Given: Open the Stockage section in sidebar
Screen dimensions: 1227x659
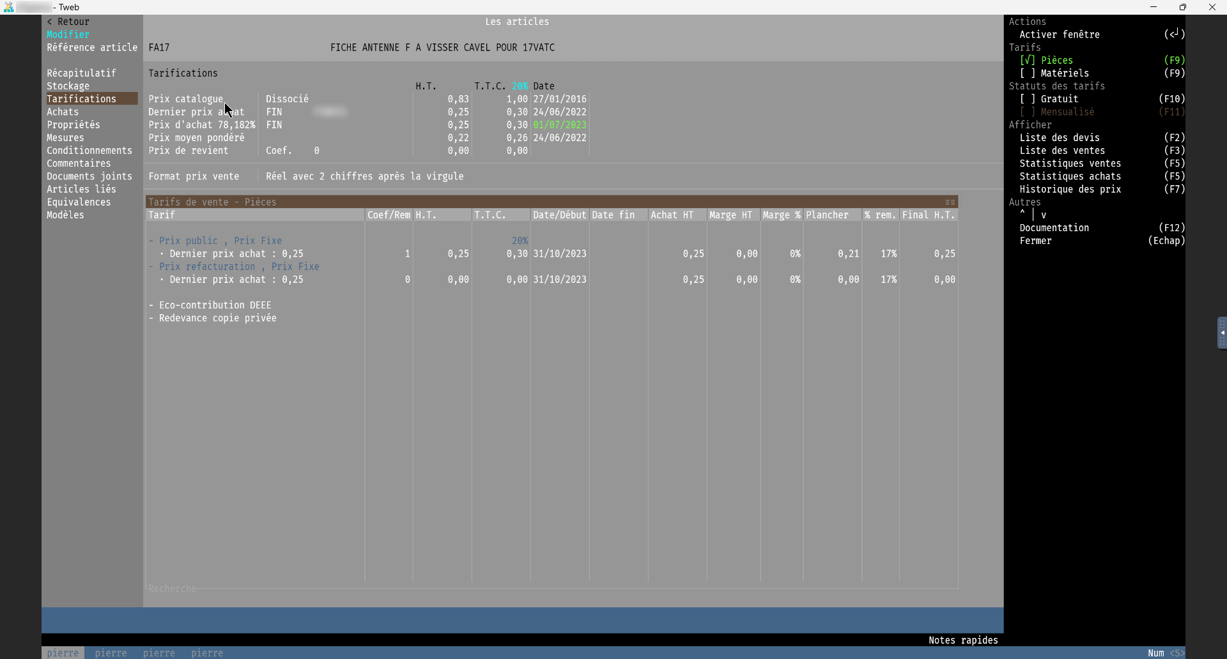Looking at the screenshot, I should [68, 86].
